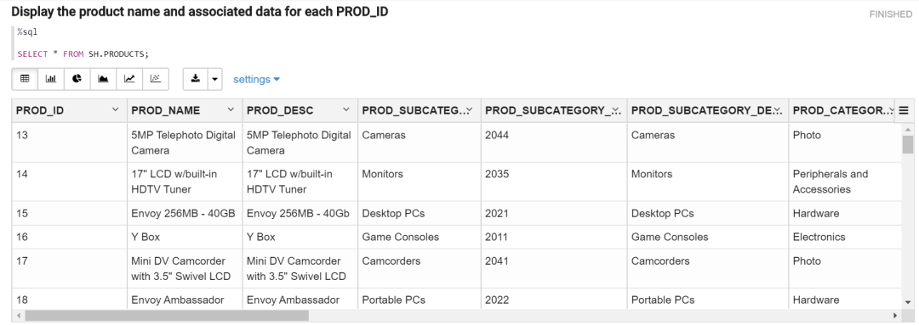919x325 pixels.
Task: Expand the settings dropdown link
Action: [x=257, y=80]
